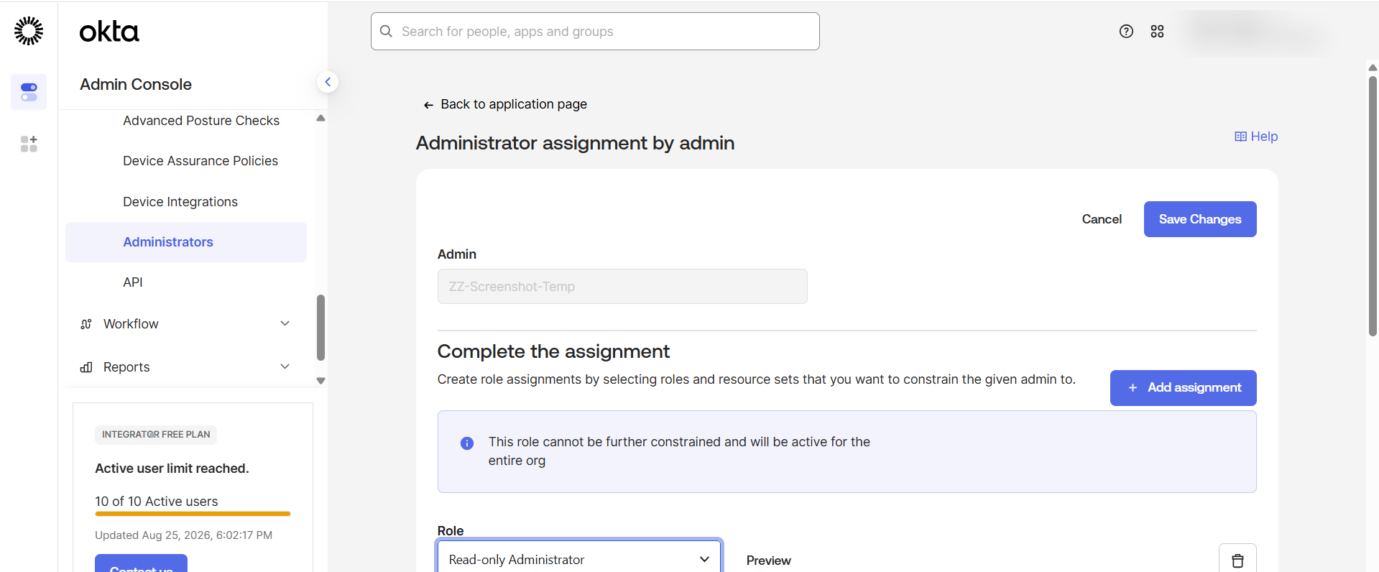Click the blurred user account menu

tap(1255, 32)
